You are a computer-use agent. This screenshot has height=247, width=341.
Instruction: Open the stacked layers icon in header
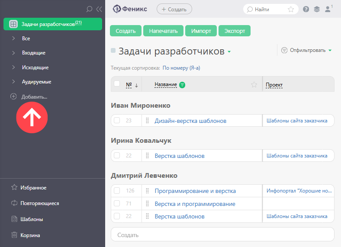click(317, 9)
